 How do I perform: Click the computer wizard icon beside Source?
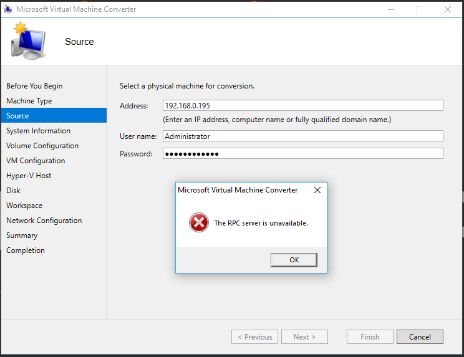pos(29,40)
